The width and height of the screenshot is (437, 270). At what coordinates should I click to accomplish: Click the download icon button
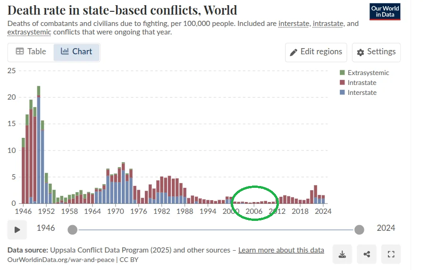pos(342,254)
